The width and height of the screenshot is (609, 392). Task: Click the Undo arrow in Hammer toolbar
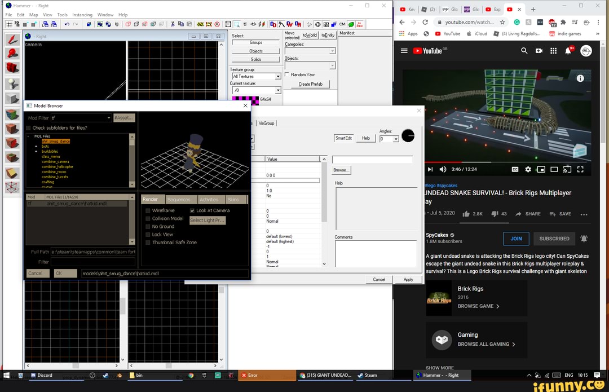click(x=67, y=24)
